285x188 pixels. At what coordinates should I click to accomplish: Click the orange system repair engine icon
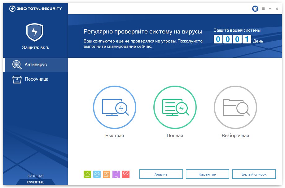pos(107,174)
